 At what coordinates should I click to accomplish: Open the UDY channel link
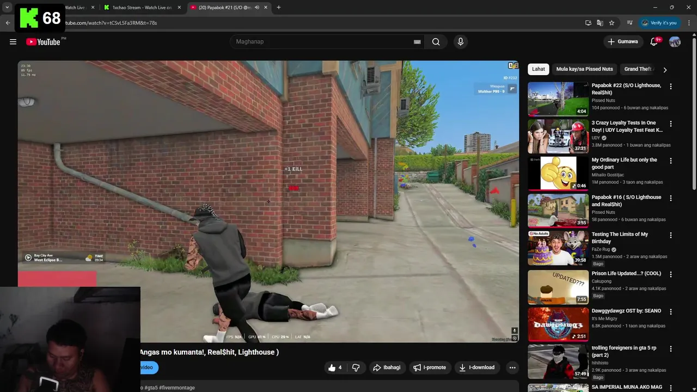596,138
